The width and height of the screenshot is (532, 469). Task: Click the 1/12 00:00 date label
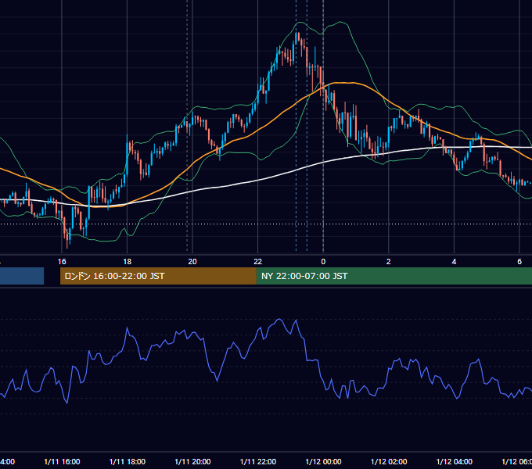[x=323, y=461]
